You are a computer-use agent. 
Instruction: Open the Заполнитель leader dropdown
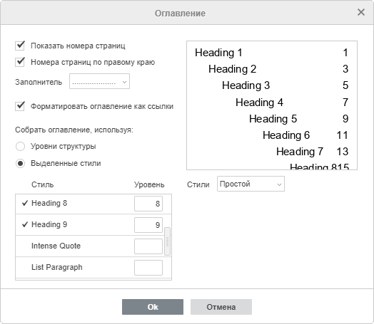[99, 81]
